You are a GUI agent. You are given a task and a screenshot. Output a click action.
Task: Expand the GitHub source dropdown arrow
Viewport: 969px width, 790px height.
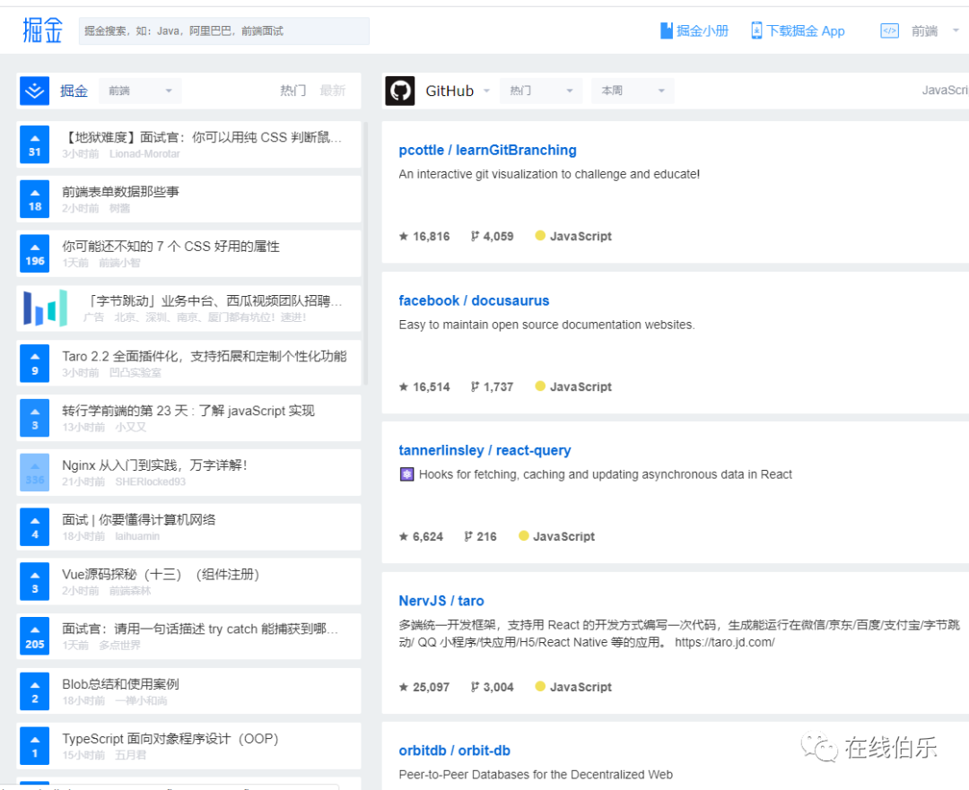point(486,91)
